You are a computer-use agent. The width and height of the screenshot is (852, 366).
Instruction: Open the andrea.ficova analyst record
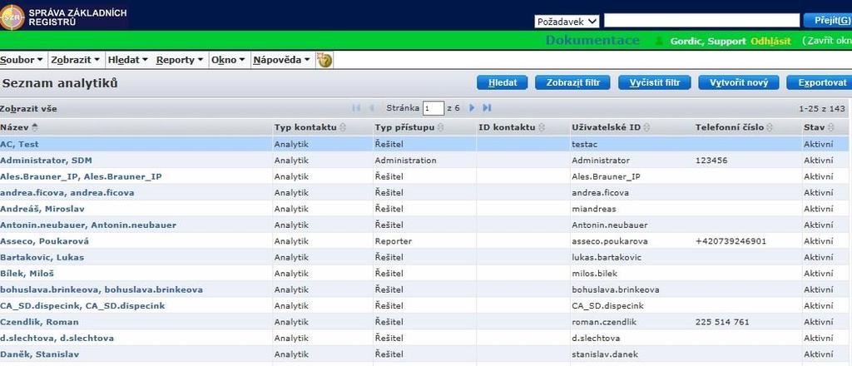click(x=67, y=193)
